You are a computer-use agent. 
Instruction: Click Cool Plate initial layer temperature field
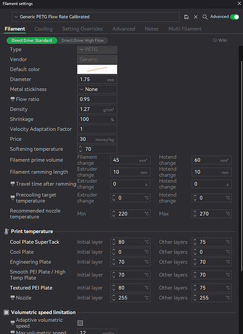pos(131,252)
